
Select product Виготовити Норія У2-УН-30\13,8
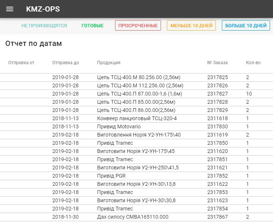pyautogui.click(x=136, y=184)
